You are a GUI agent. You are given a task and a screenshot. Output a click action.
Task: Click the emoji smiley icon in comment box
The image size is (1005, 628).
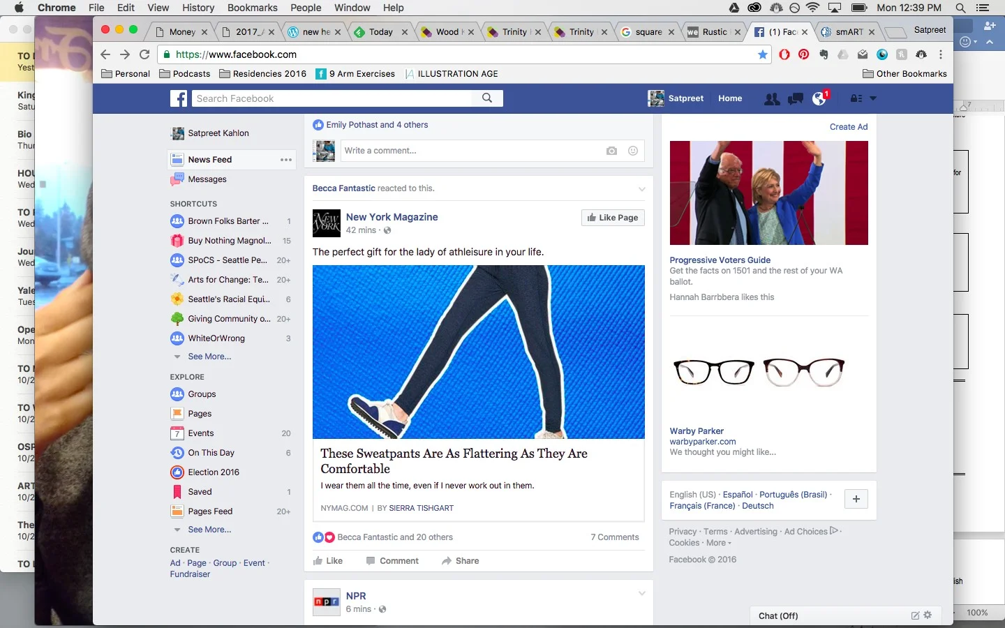[633, 151]
